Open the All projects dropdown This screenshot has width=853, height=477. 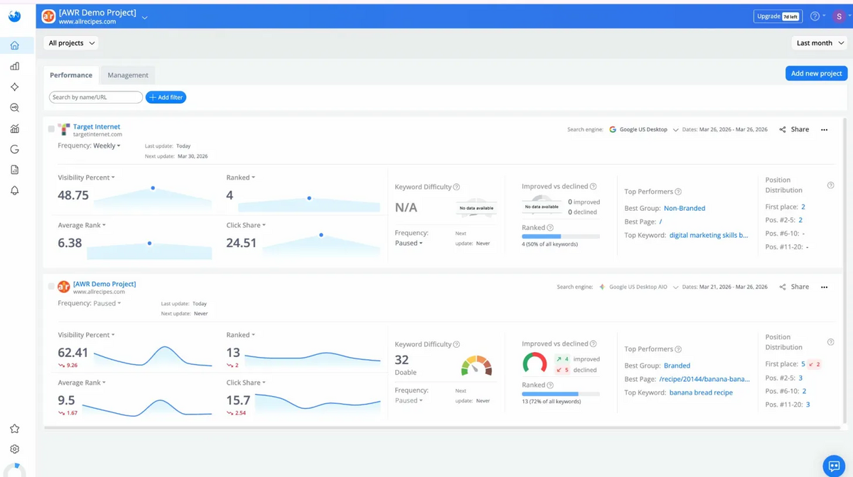click(71, 43)
